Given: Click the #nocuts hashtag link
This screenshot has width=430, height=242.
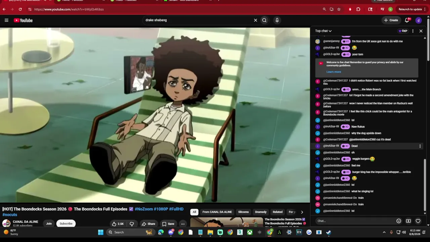Looking at the screenshot, I should tap(10, 215).
